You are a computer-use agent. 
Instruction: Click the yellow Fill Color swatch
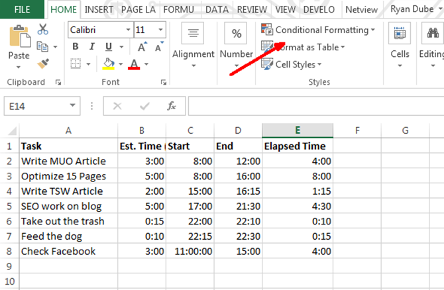coord(107,64)
